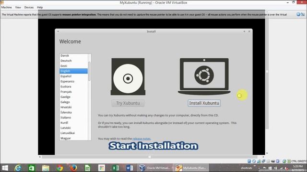Screen dimensions: 307x172
Task: Click the Install window menu arrow at top-left
Action: (58, 32)
